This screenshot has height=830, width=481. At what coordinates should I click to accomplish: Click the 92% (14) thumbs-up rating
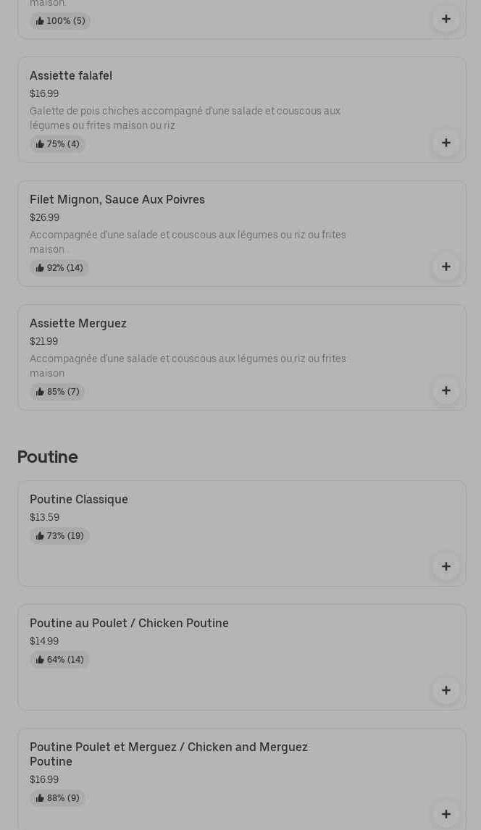(x=59, y=268)
